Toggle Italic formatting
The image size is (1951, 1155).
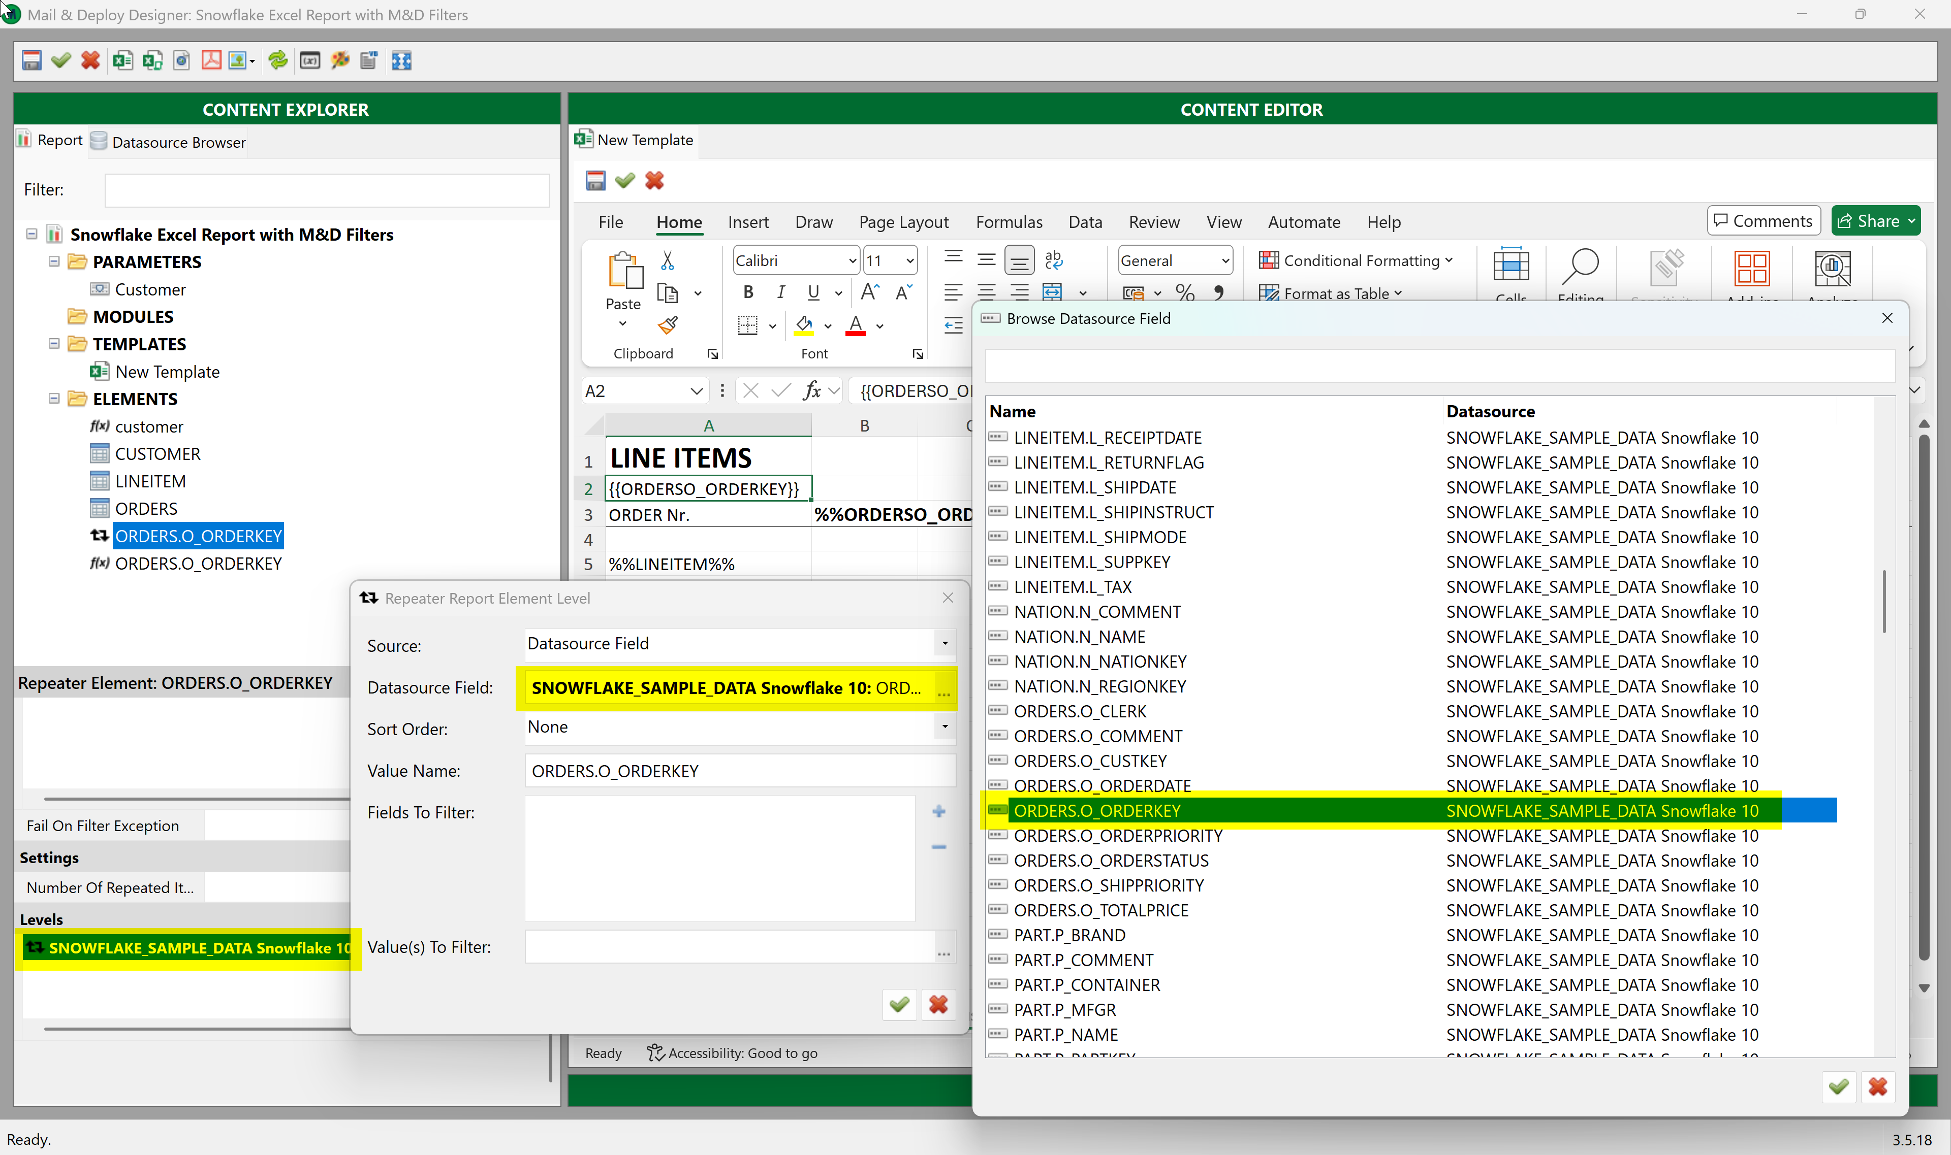(781, 292)
